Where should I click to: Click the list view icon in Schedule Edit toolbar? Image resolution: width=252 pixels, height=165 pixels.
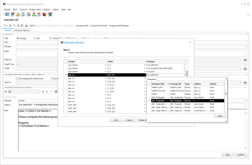22,26
